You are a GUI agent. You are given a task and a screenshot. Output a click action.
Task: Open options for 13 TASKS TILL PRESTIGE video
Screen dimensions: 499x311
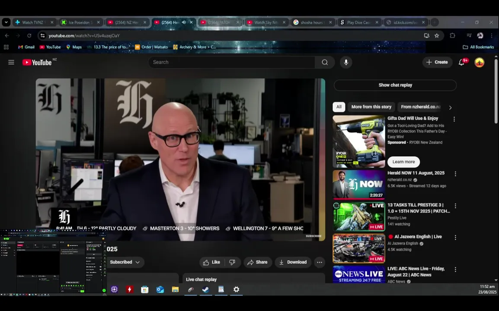[x=455, y=206]
